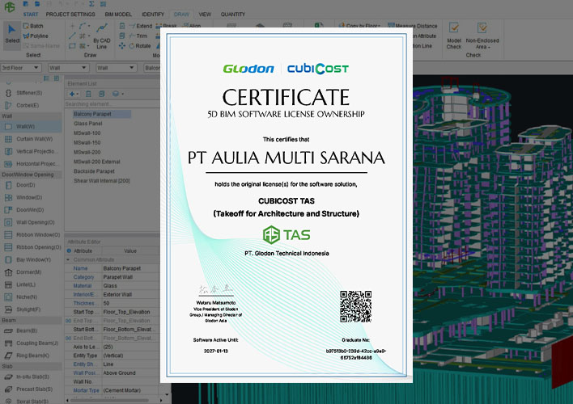Choose the Polyline select tool
This screenshot has width=573, height=404.
pyautogui.click(x=36, y=36)
